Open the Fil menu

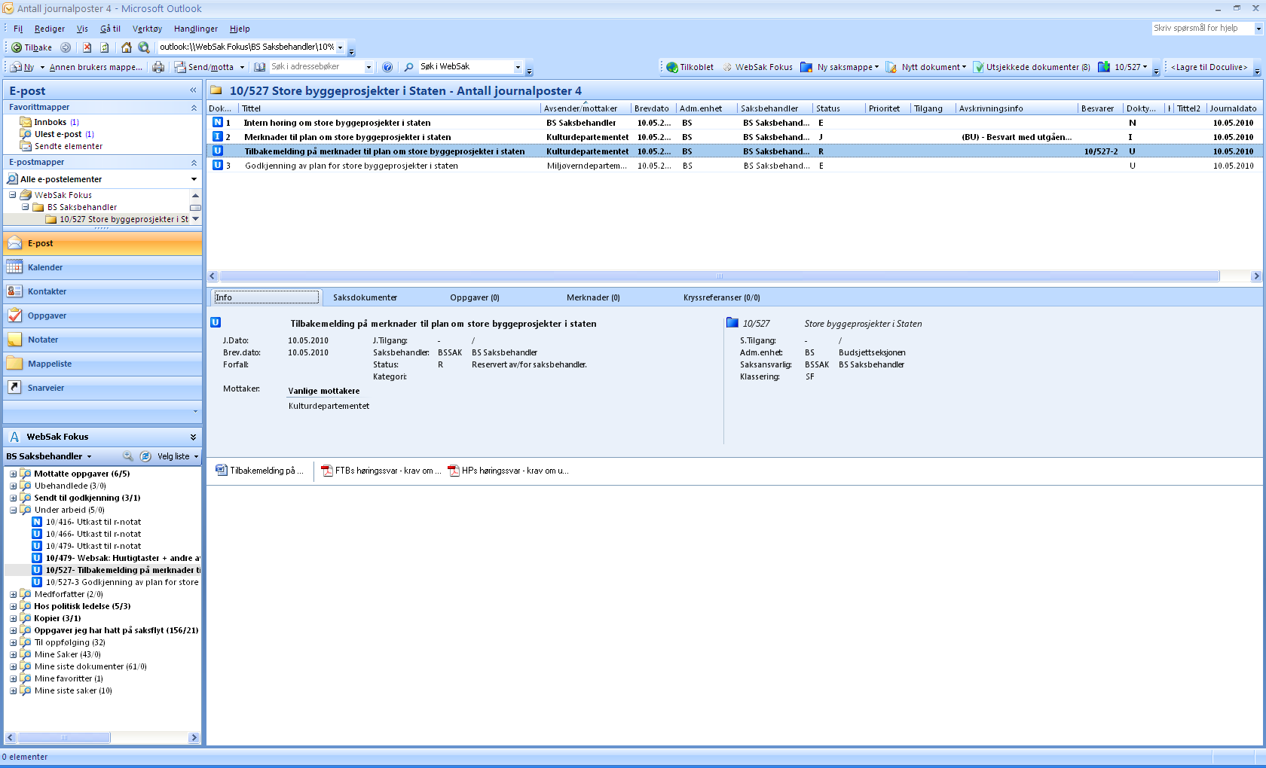(x=18, y=29)
